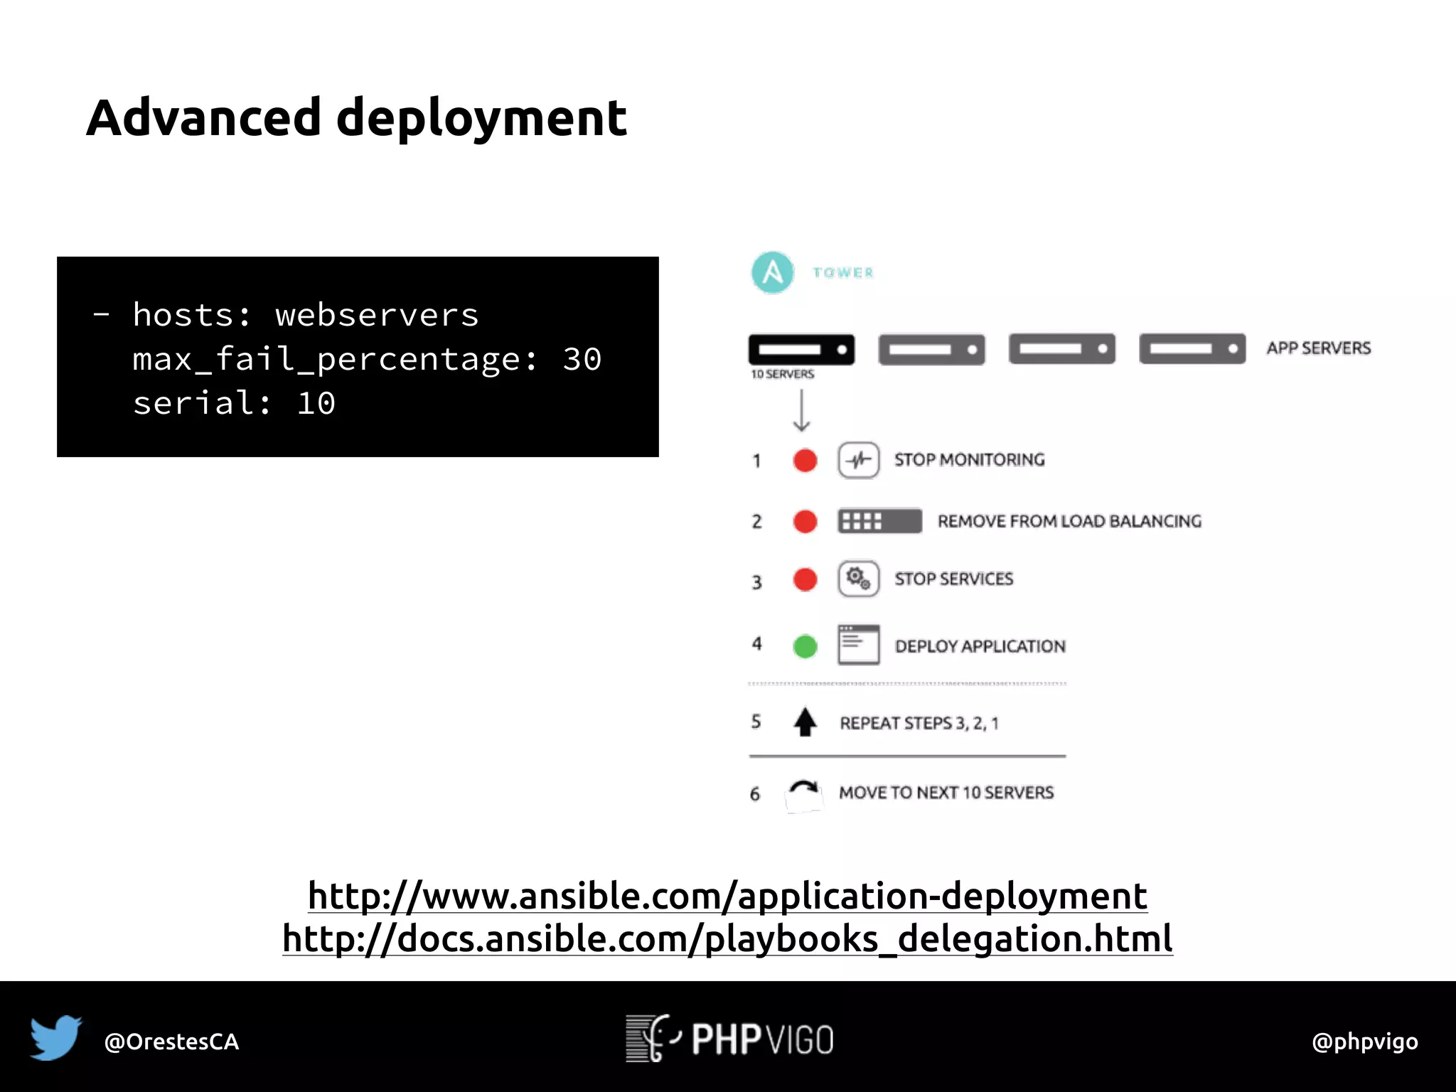Click the red dot for step 1
The image size is (1456, 1092).
pyautogui.click(x=805, y=460)
